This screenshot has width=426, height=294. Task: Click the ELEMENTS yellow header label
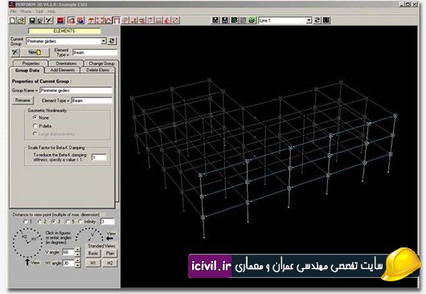64,31
